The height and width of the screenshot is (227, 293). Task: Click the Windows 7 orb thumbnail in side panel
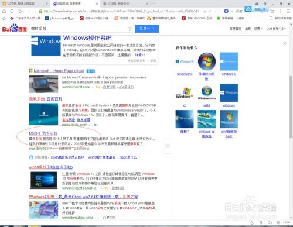pos(207,61)
